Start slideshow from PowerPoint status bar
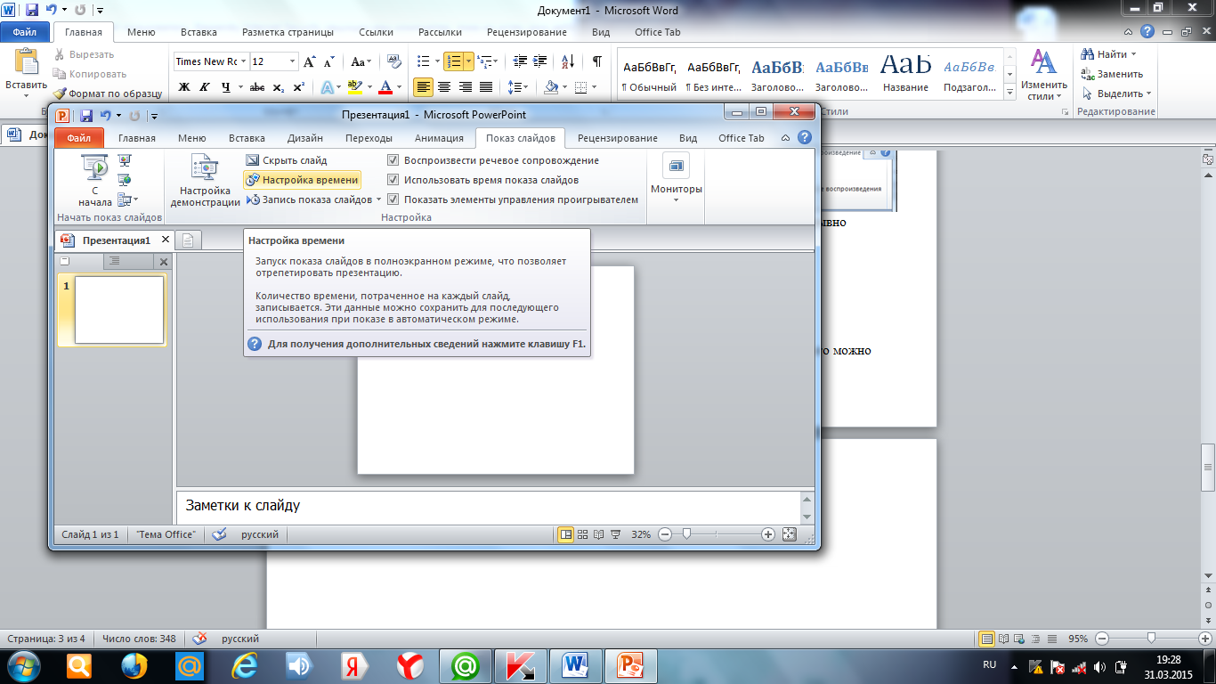 point(615,534)
